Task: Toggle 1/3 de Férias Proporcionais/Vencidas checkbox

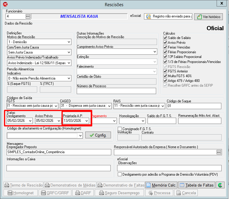Action: click(165, 62)
